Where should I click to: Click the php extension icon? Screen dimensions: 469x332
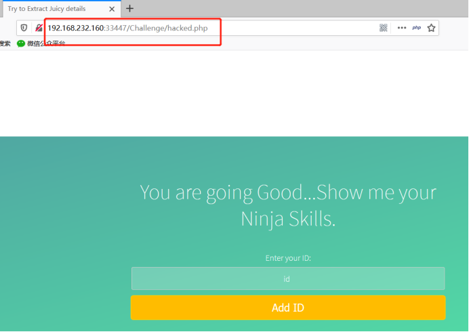click(x=416, y=28)
